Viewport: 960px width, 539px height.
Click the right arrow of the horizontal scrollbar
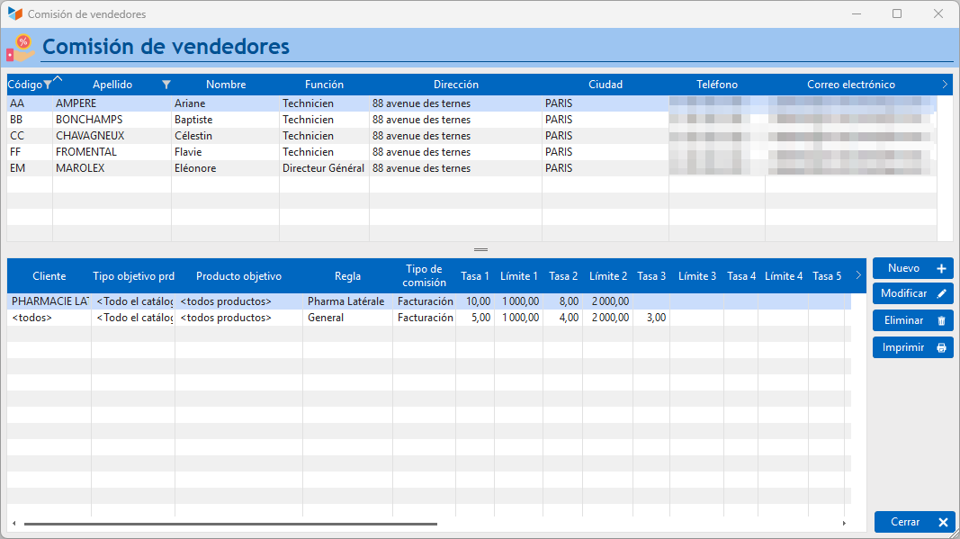tap(844, 523)
